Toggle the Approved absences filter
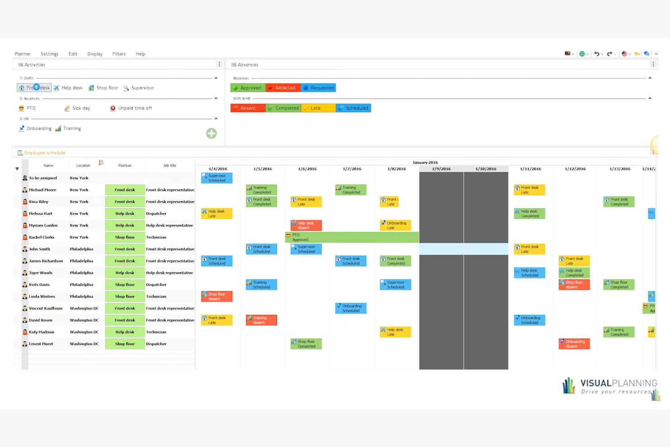 pyautogui.click(x=248, y=87)
